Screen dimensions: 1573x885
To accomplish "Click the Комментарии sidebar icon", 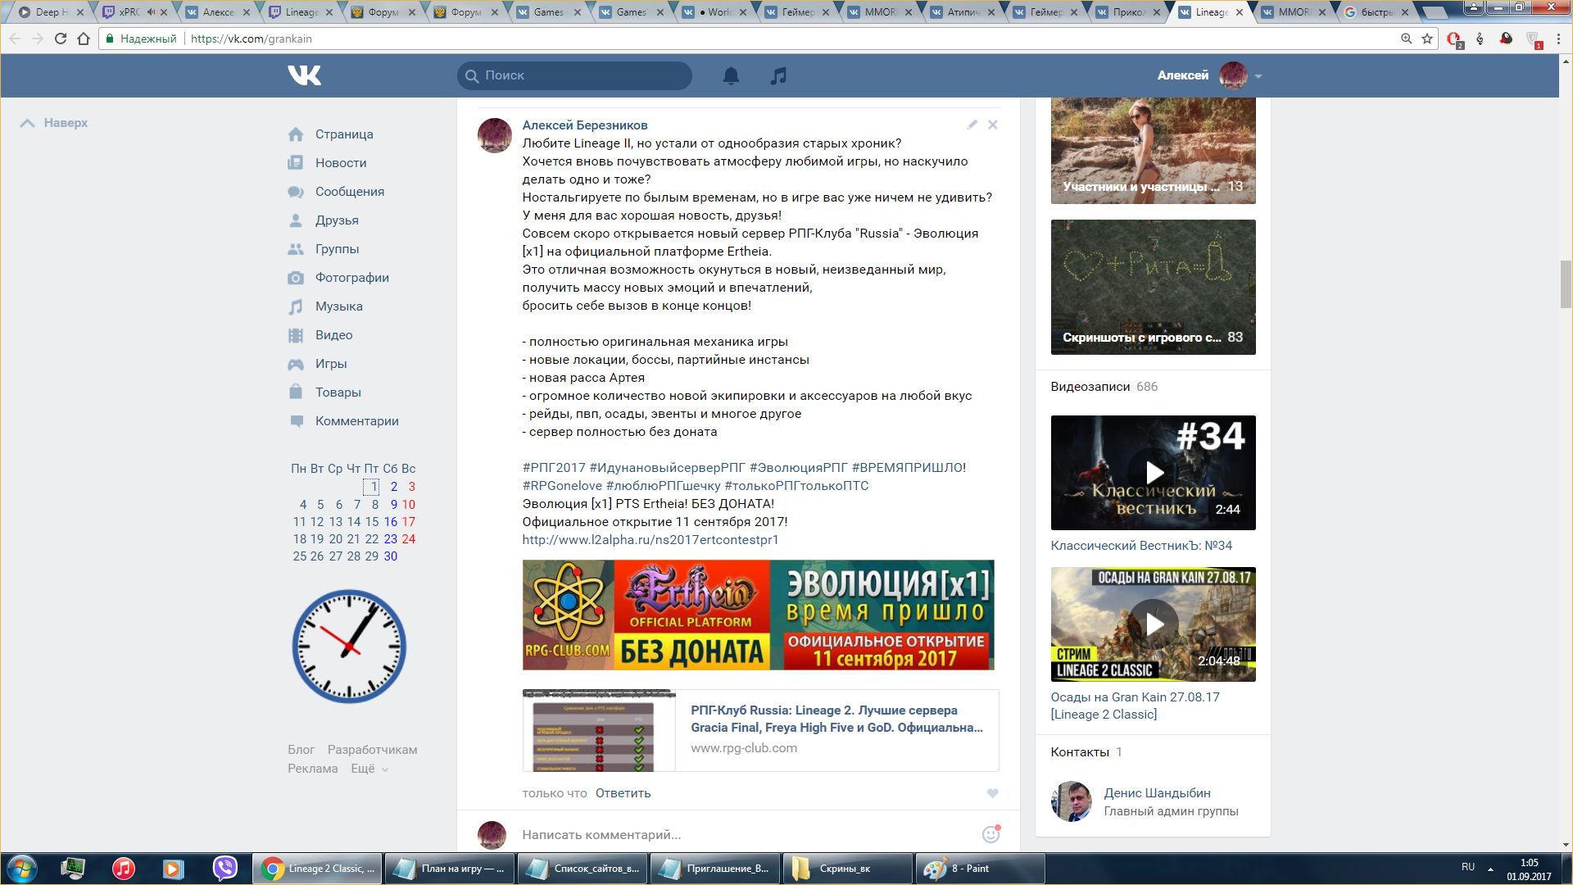I will tap(296, 421).
